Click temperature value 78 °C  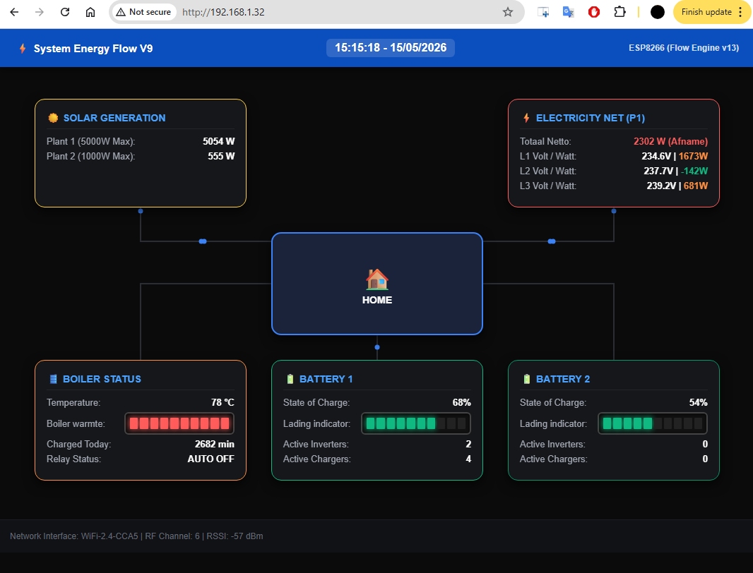pyautogui.click(x=223, y=402)
